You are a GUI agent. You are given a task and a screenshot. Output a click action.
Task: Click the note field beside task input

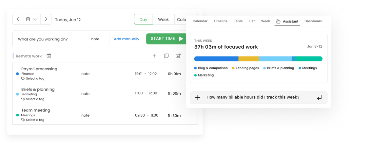[x=95, y=39]
